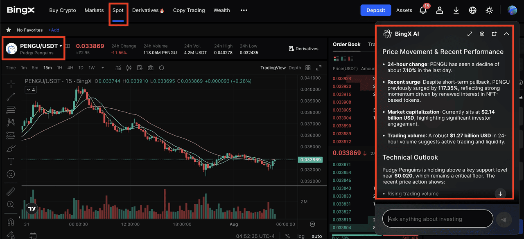
Task: Toggle lock all drawing tools
Action: click(11, 235)
